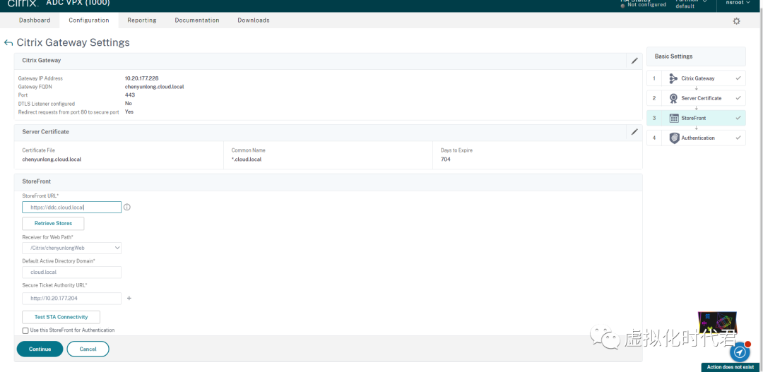Select step 4 Authentication in Basic Settings

[x=696, y=138]
